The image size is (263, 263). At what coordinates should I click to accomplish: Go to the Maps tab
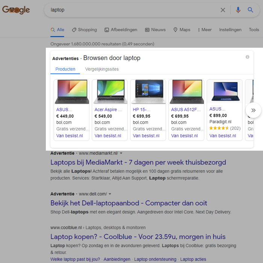tap(182, 30)
